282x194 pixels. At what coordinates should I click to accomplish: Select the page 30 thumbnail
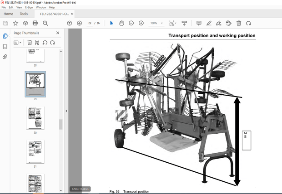pos(35,118)
